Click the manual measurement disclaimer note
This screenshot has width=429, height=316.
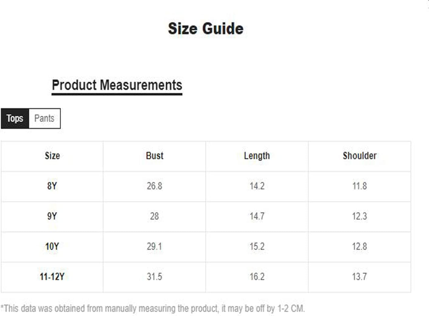(x=153, y=308)
